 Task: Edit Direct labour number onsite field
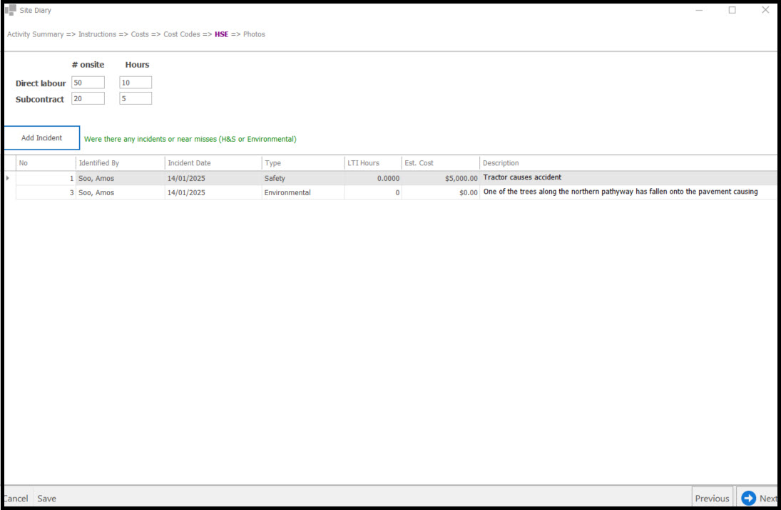click(88, 83)
